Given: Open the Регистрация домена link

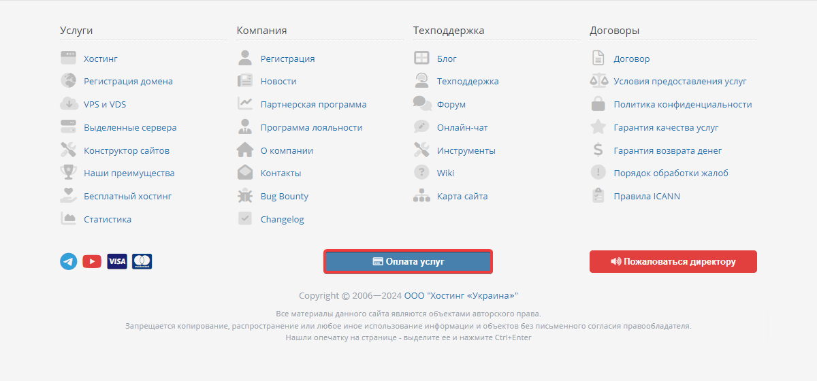Looking at the screenshot, I should [128, 81].
